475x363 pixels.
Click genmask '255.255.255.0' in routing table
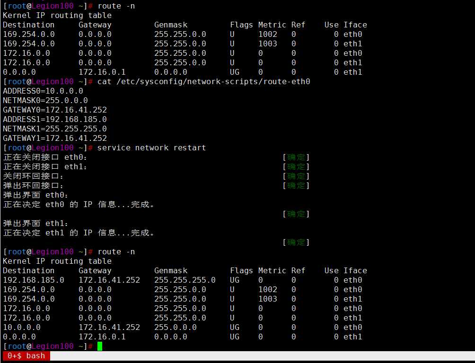click(x=185, y=280)
